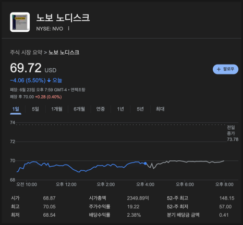243x225 pixels.
Task: Select the 6개월 range tab
Action: 79,109
